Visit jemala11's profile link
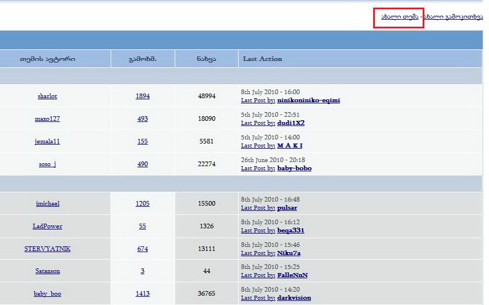Screen dimensions: 489x305 tap(47, 142)
